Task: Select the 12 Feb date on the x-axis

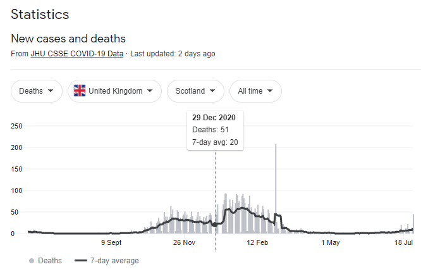Action: pyautogui.click(x=258, y=242)
